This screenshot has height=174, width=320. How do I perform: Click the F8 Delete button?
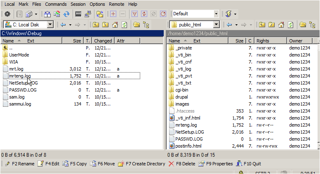click(182, 164)
